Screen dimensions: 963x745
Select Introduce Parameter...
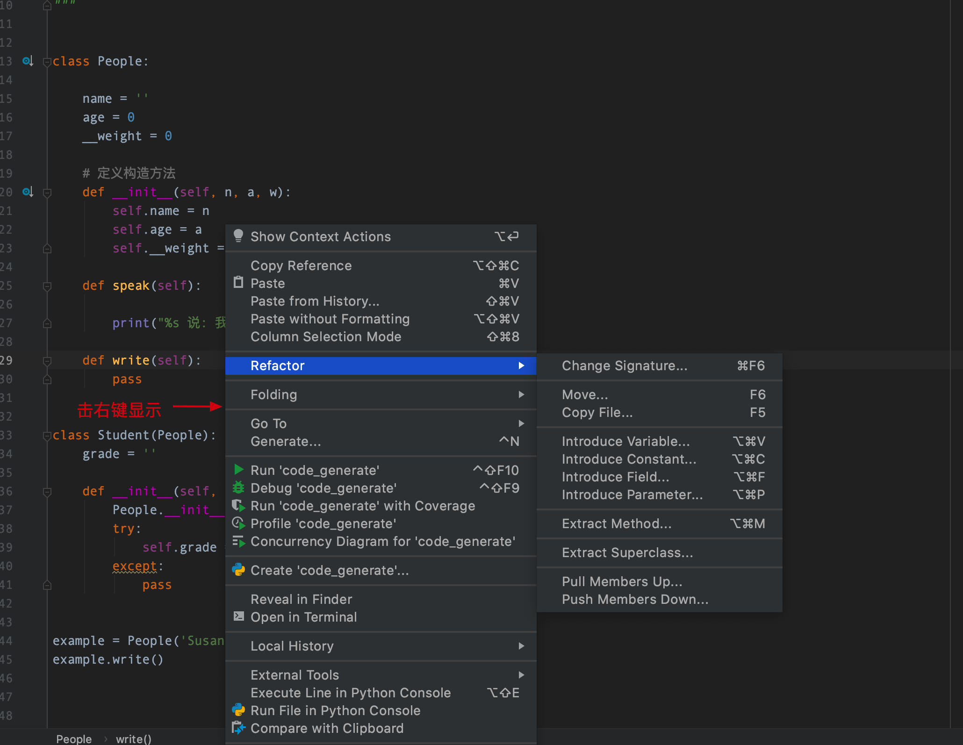[x=659, y=494]
